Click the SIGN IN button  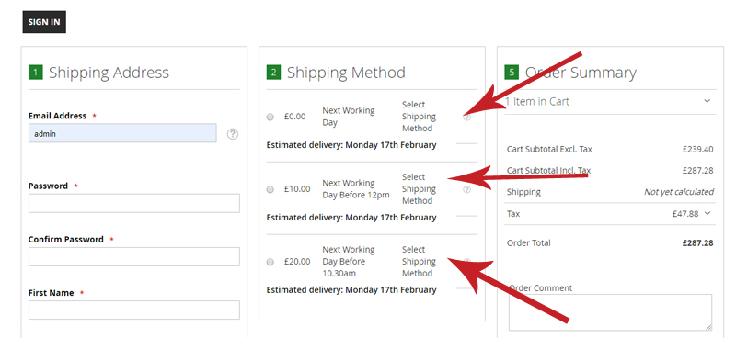coord(44,22)
